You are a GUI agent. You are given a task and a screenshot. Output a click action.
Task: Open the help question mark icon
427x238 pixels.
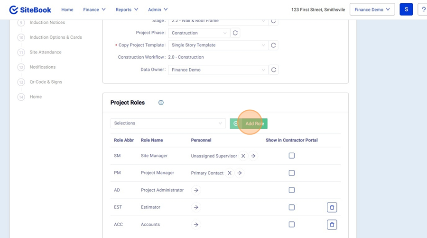coord(422,9)
